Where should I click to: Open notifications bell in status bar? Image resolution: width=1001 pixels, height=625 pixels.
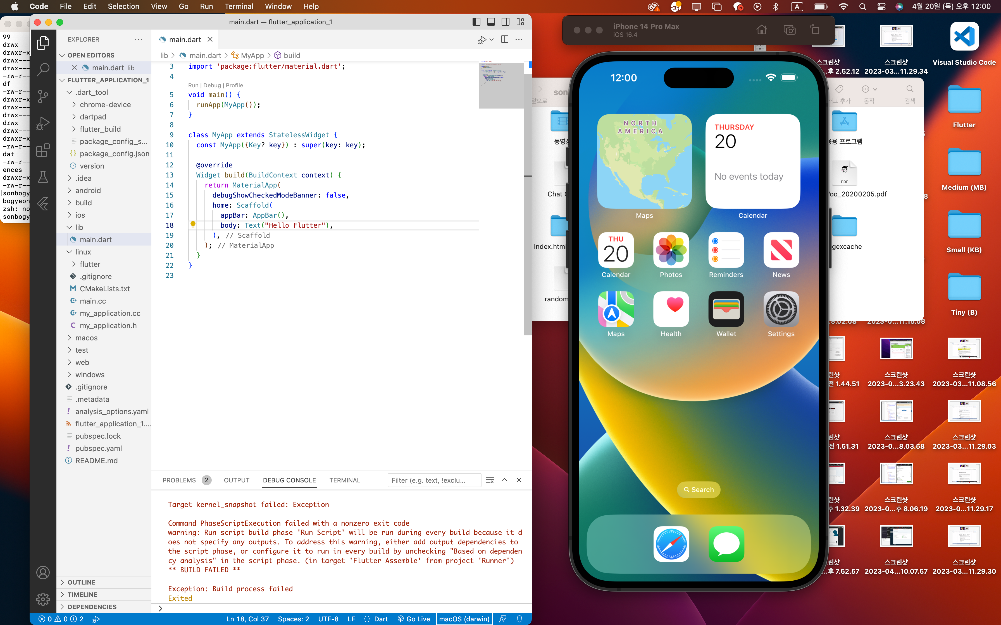[519, 619]
